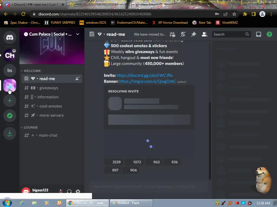Open the purple avatar server

(x=10, y=85)
